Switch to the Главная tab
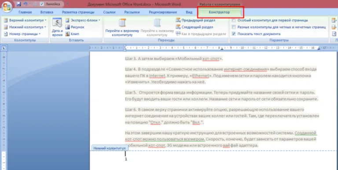Screen dimensions: 338x170 25,12
